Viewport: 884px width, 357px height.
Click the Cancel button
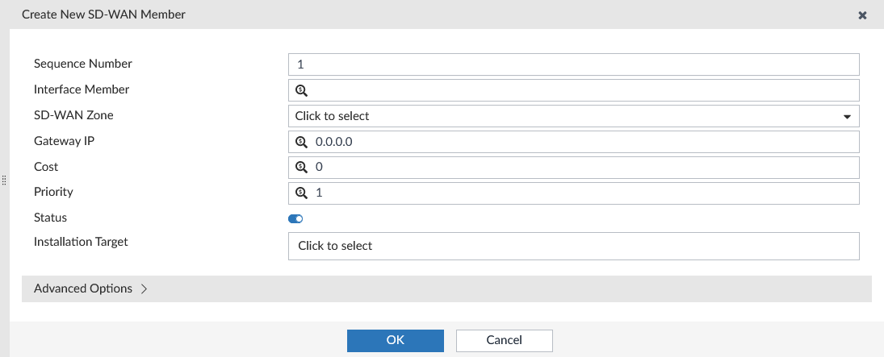(504, 340)
